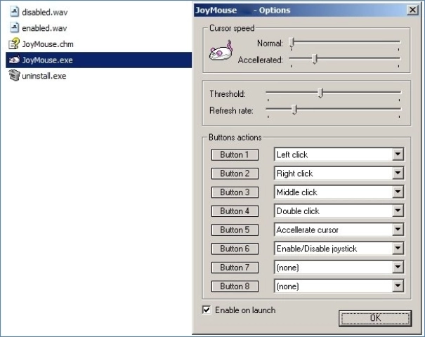Click the Button 1 button
The height and width of the screenshot is (337, 425).
point(235,154)
